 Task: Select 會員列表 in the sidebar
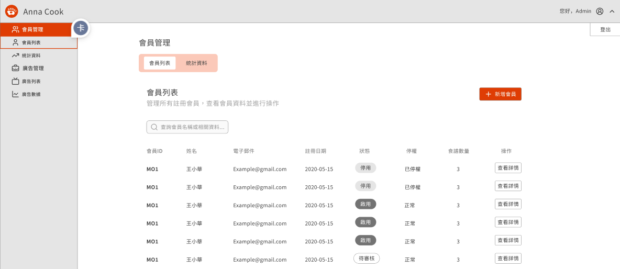[31, 42]
